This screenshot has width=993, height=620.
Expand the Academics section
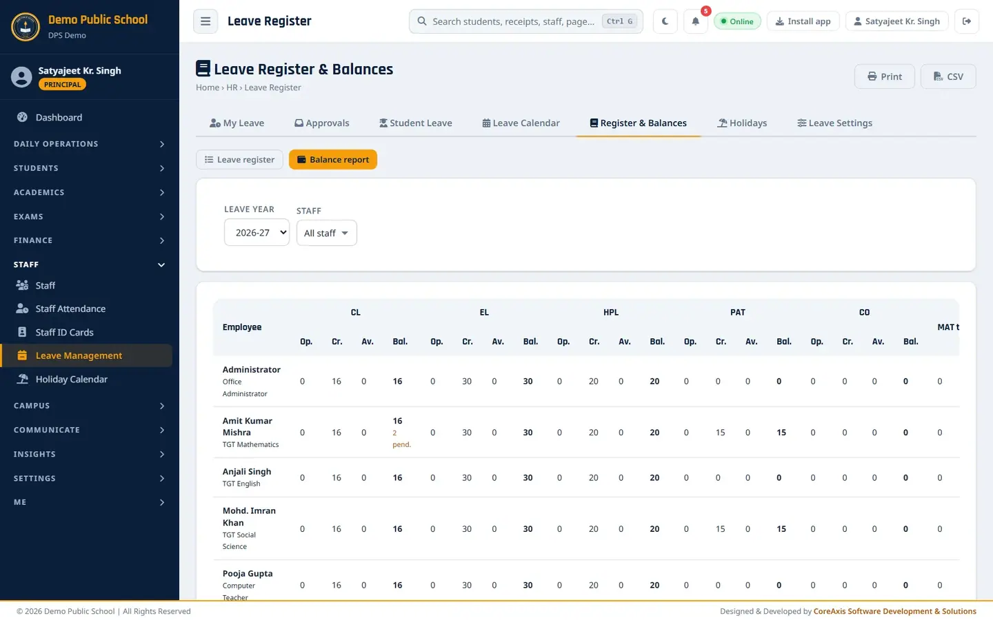[90, 192]
